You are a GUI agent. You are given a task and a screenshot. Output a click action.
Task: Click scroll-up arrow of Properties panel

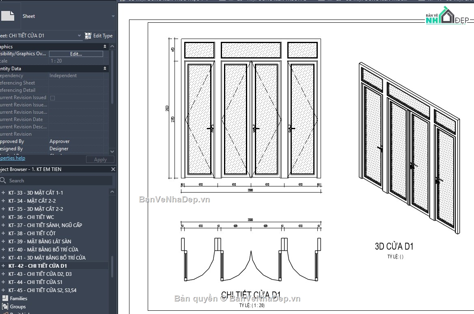112,46
